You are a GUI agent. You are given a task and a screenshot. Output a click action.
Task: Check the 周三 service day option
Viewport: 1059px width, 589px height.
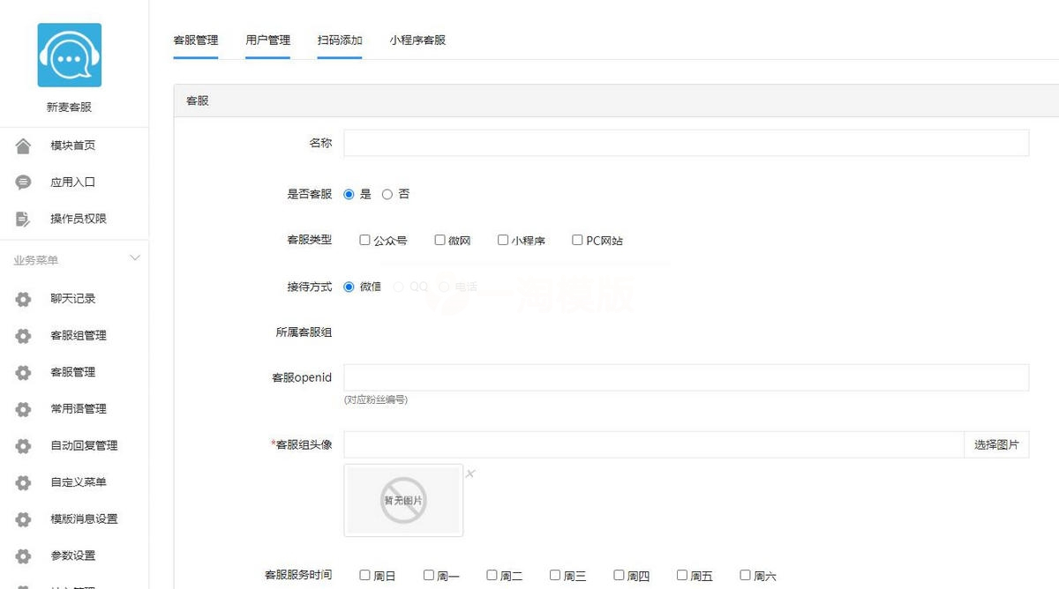click(x=554, y=574)
